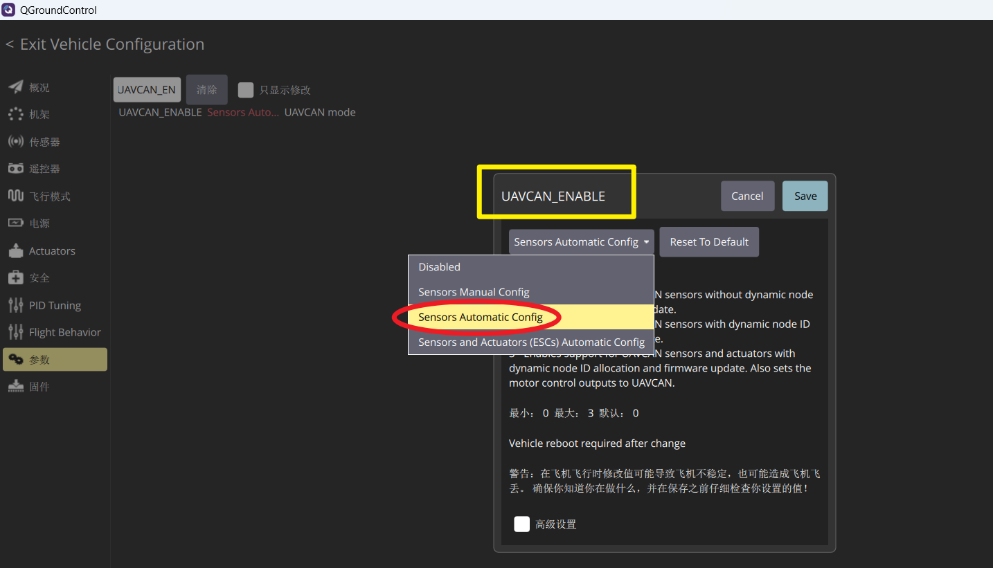Open the 传感器 sensors icon
This screenshot has width=993, height=568.
[16, 142]
